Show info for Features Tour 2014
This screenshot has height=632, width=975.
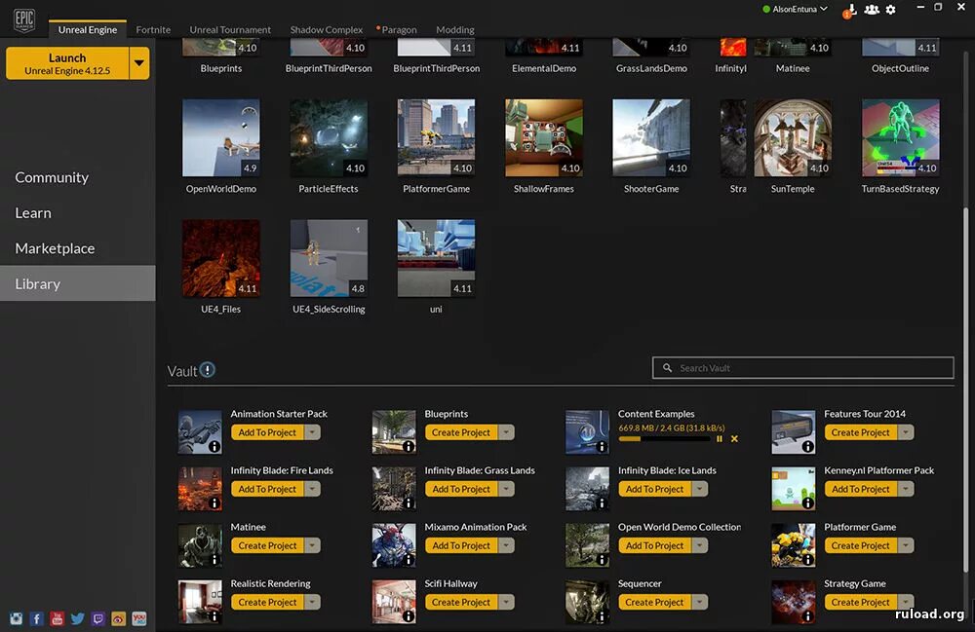(807, 446)
